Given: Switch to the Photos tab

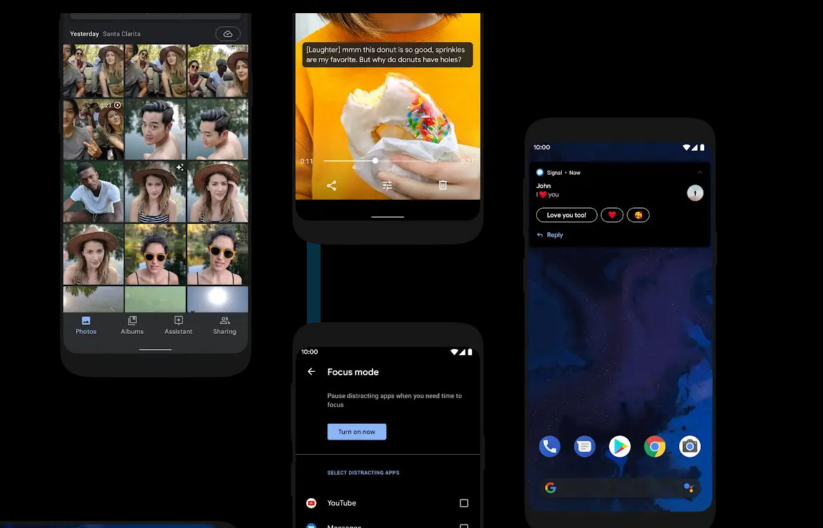Looking at the screenshot, I should click(x=86, y=326).
